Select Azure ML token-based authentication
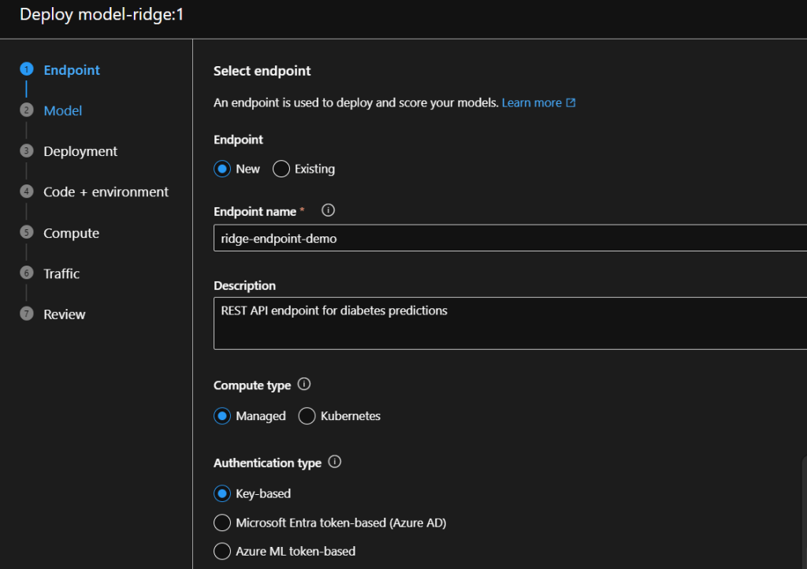 point(222,551)
